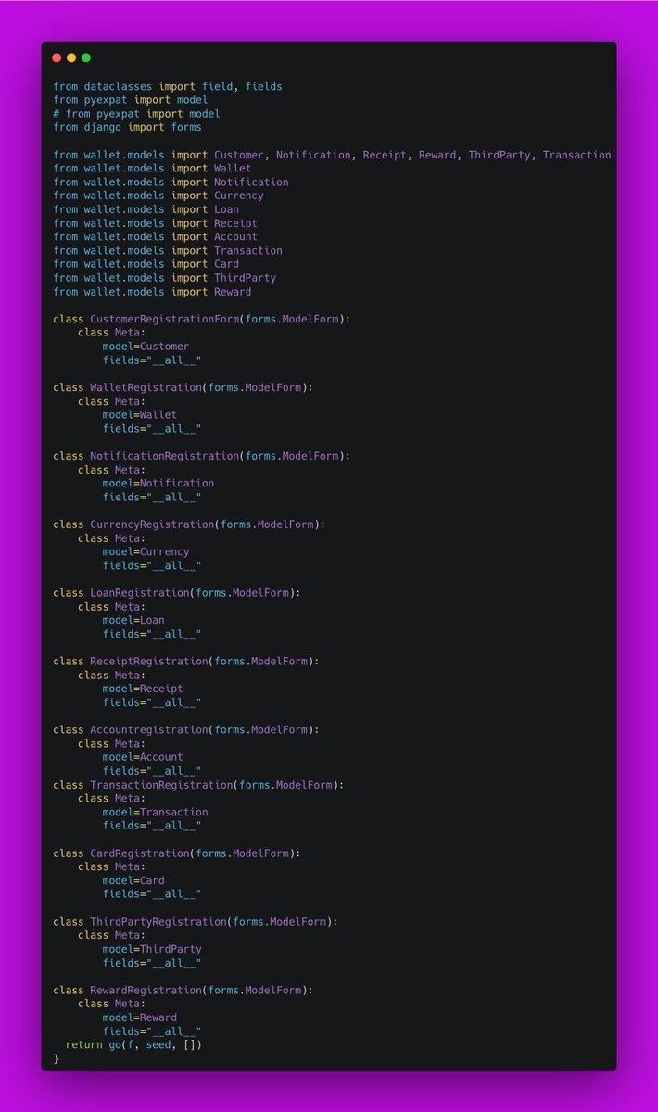658x1112 pixels.
Task: Click the closing curly brace on last line
Action: point(56,1059)
